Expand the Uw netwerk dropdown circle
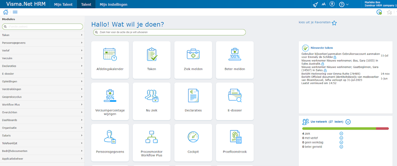The image size is (397, 166). [348, 122]
